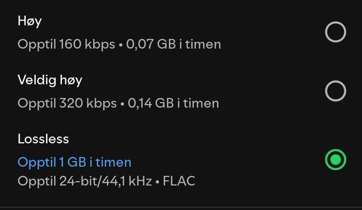This screenshot has height=210, width=362.
Task: Click the green selected Lossless radio button
Action: click(x=335, y=160)
